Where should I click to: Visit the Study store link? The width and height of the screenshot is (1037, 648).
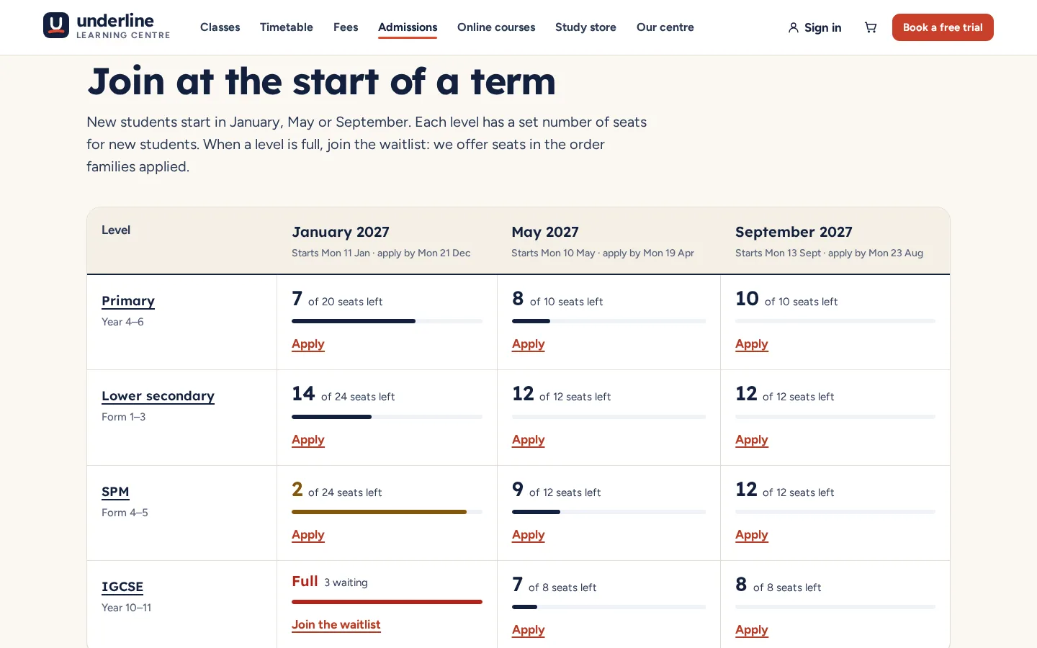coord(585,27)
